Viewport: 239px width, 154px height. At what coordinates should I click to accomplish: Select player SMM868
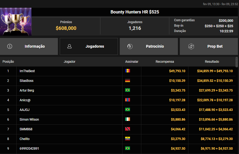click(x=26, y=129)
